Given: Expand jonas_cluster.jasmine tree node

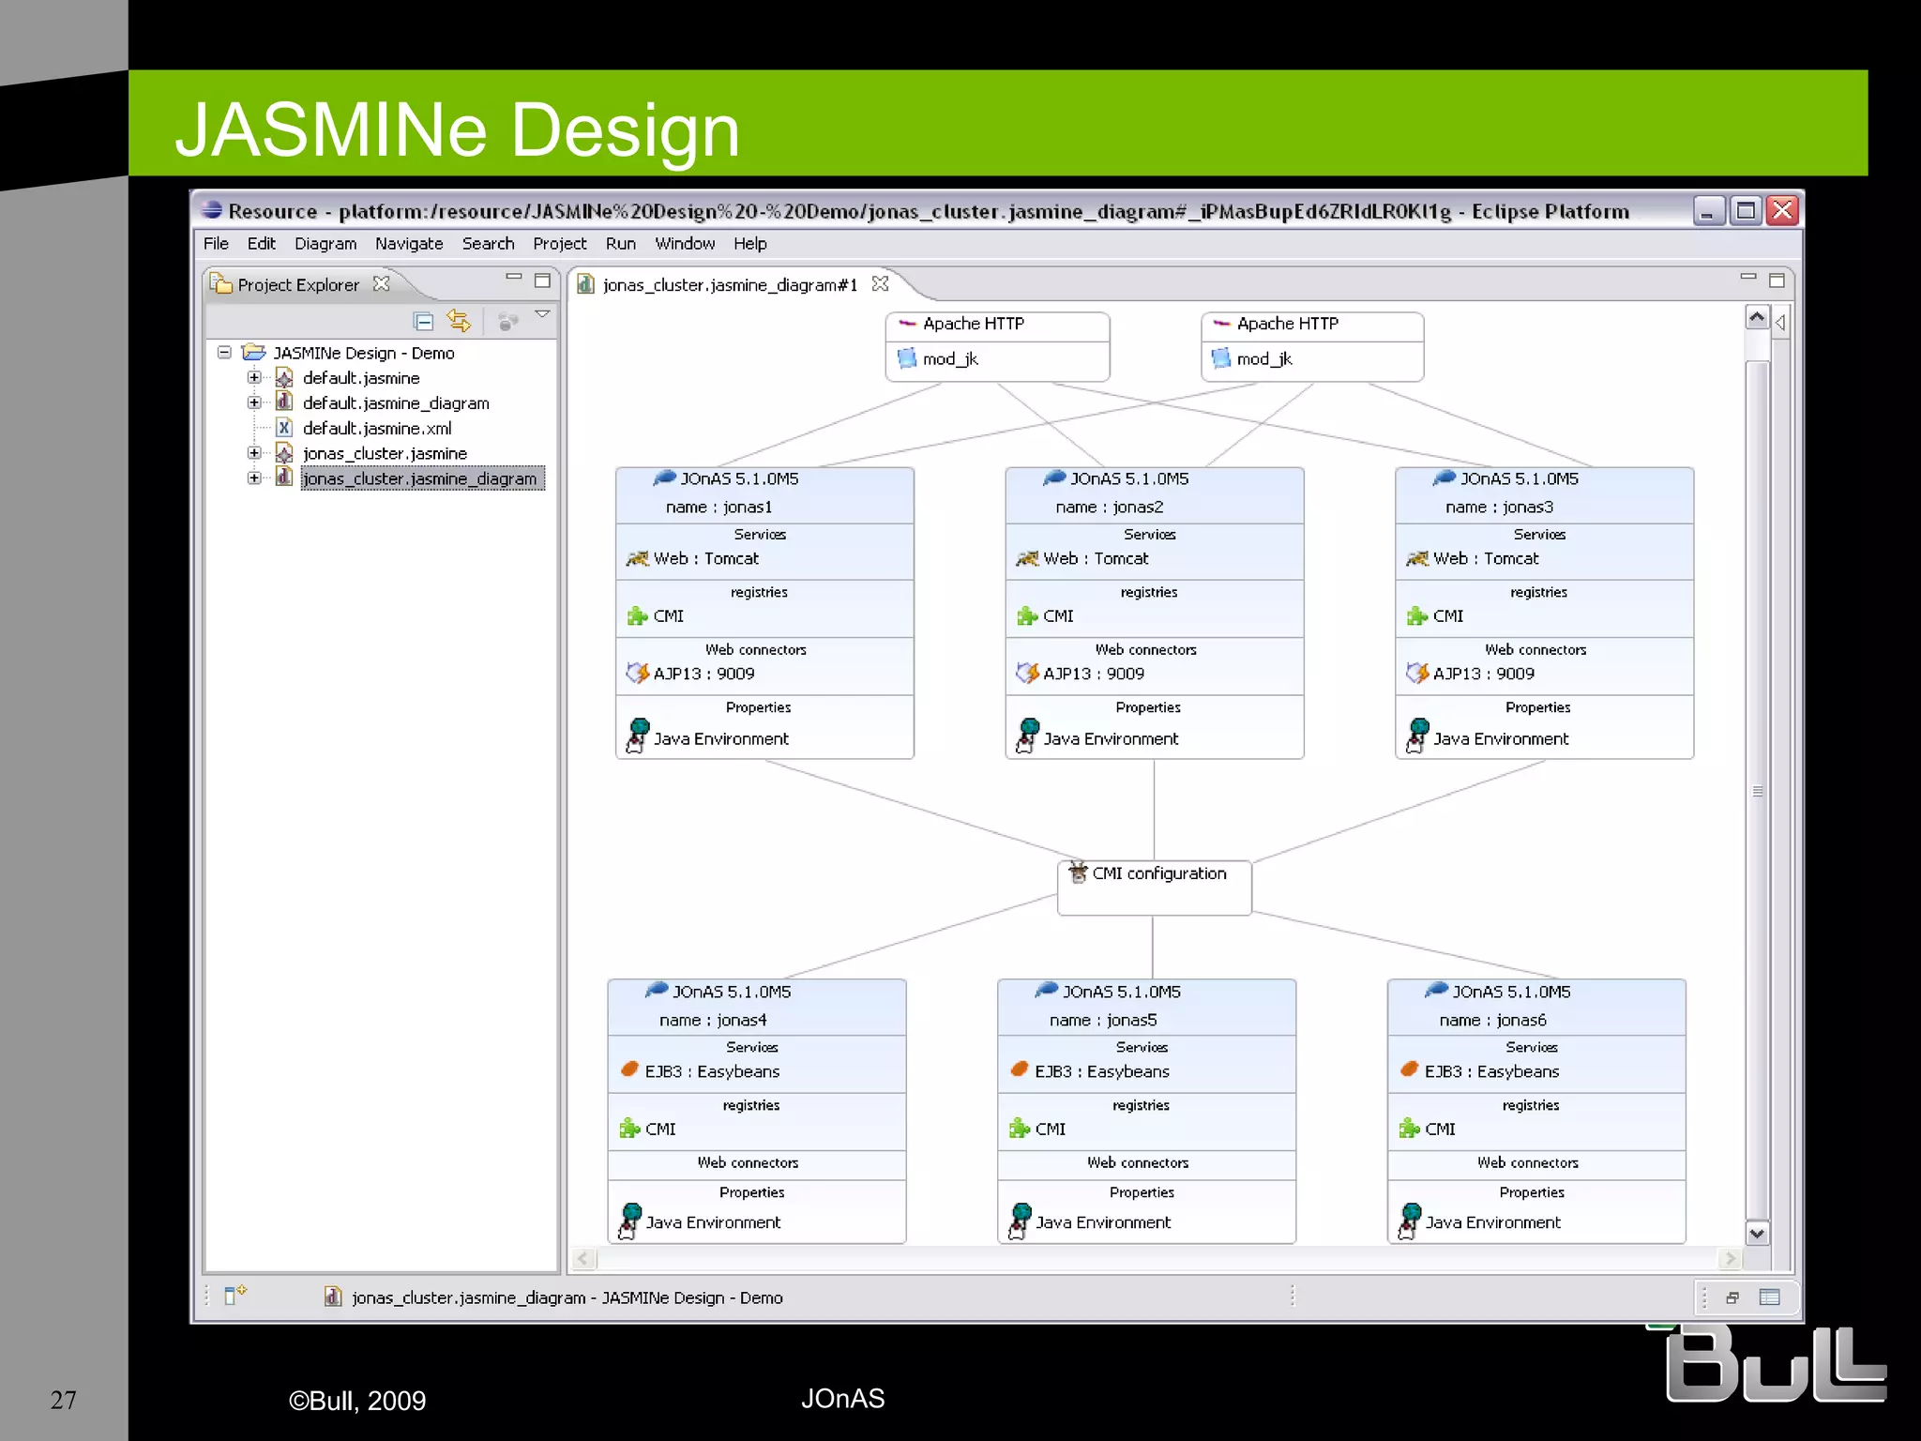Looking at the screenshot, I should point(254,453).
